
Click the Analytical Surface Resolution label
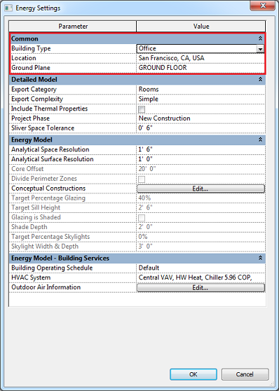tap(52, 159)
